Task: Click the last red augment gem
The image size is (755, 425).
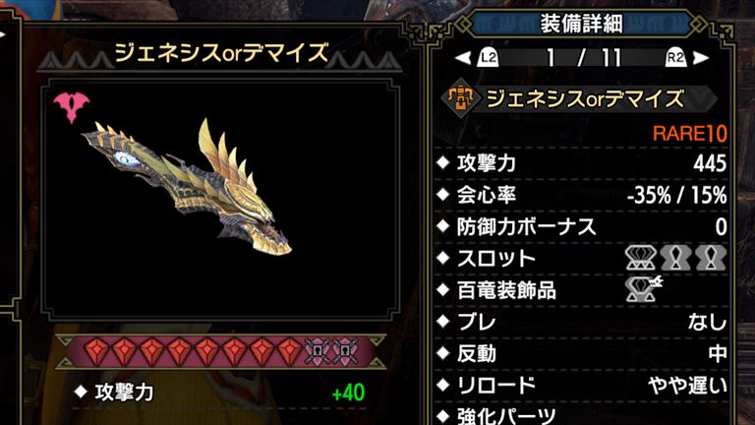Action: click(290, 352)
